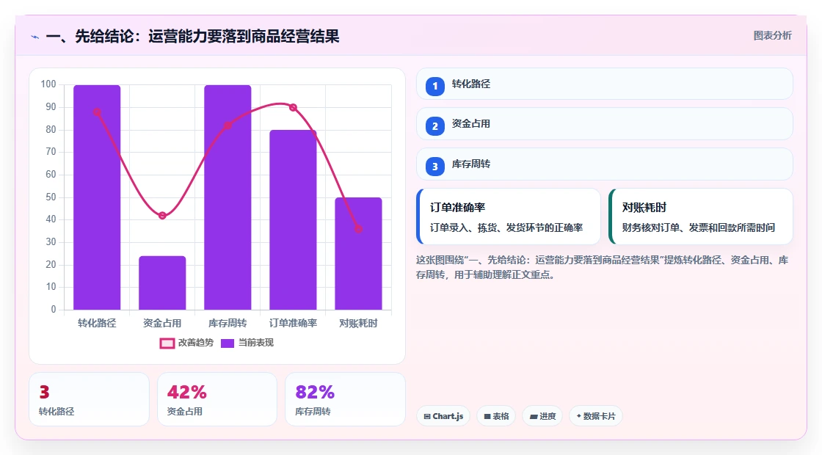The height and width of the screenshot is (455, 822).
Task: Click the trend line point above 订单准确率
Action: click(x=293, y=107)
